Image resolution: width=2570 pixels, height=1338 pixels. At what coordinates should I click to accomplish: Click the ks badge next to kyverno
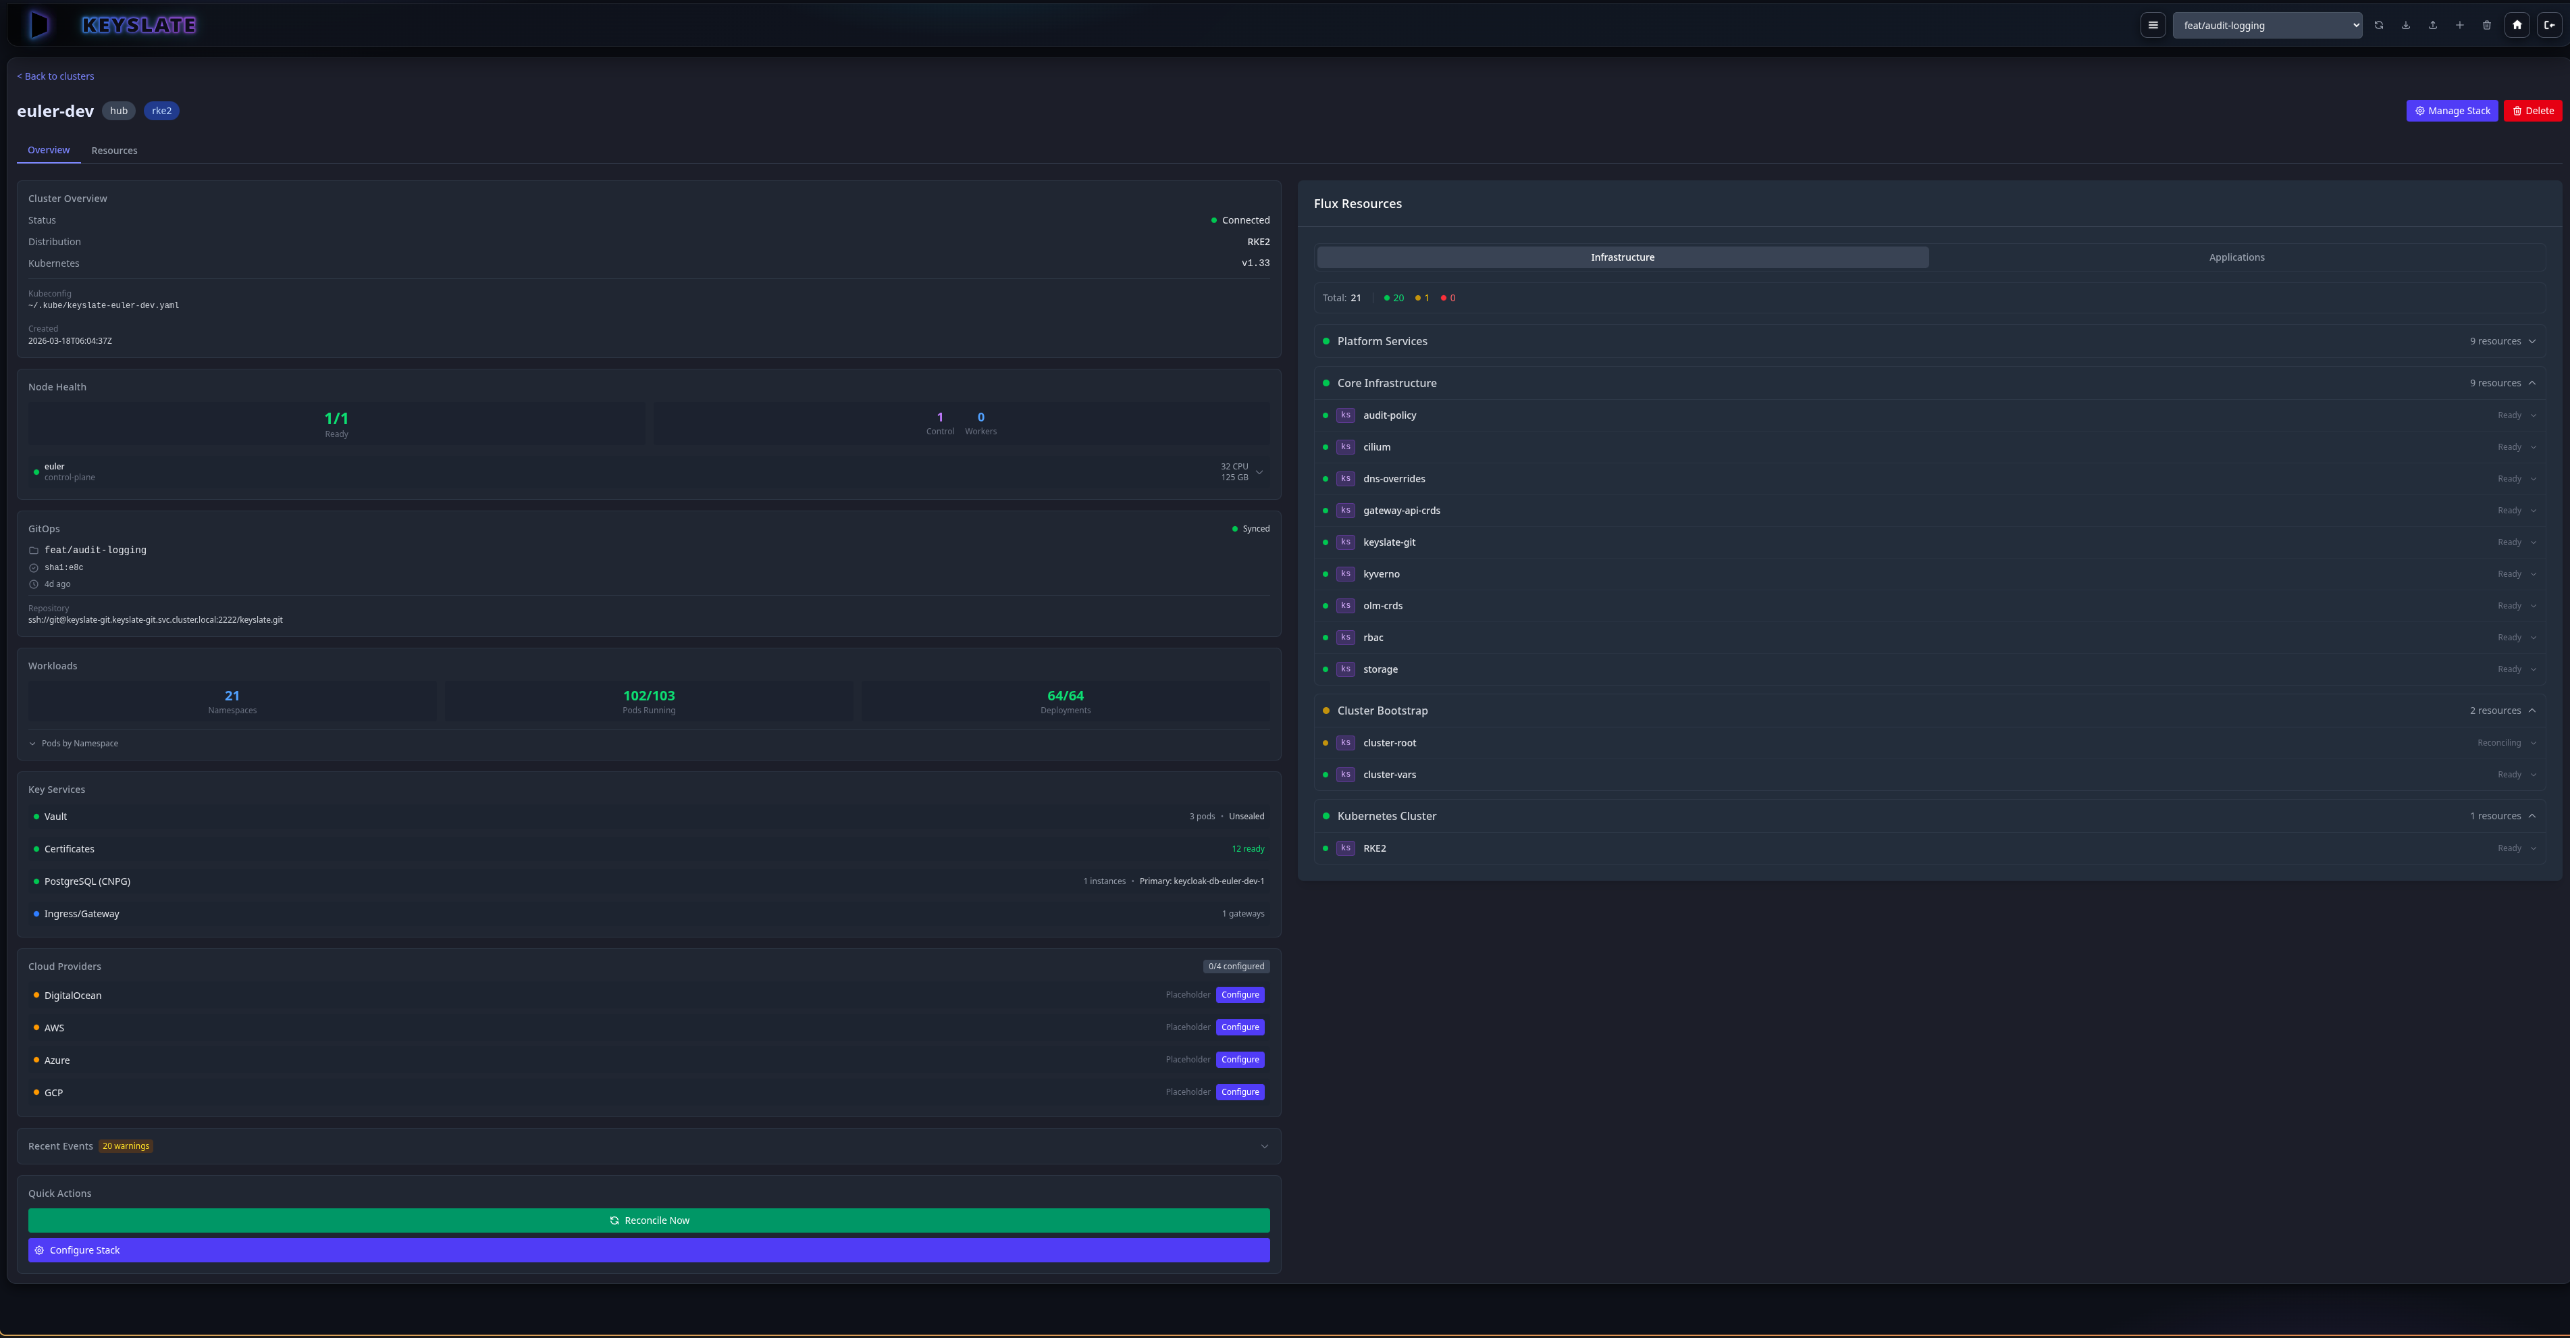(x=1345, y=573)
